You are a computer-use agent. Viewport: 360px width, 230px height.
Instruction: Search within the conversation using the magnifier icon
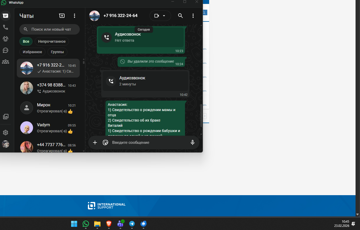point(180,16)
